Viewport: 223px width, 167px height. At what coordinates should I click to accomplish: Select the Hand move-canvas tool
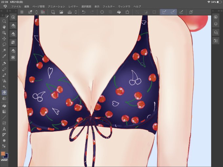click(x=4, y=27)
